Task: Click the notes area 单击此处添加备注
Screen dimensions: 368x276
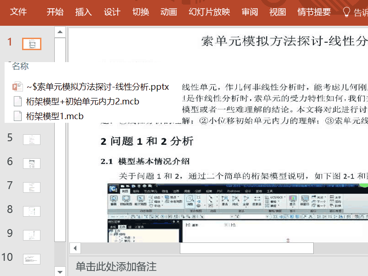Action: (116, 267)
